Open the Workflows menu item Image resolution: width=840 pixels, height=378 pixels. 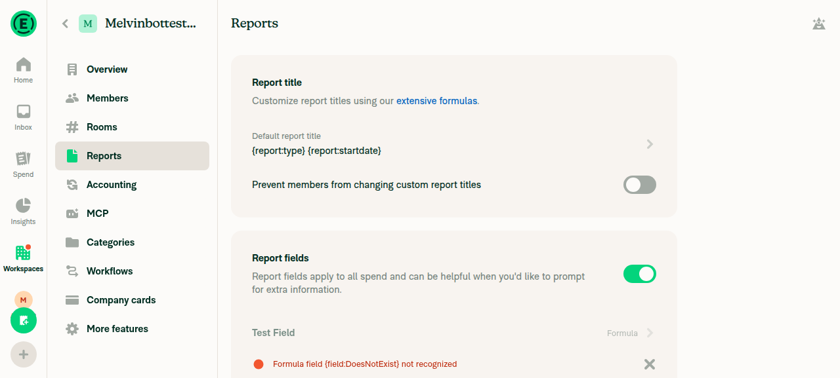133,271
